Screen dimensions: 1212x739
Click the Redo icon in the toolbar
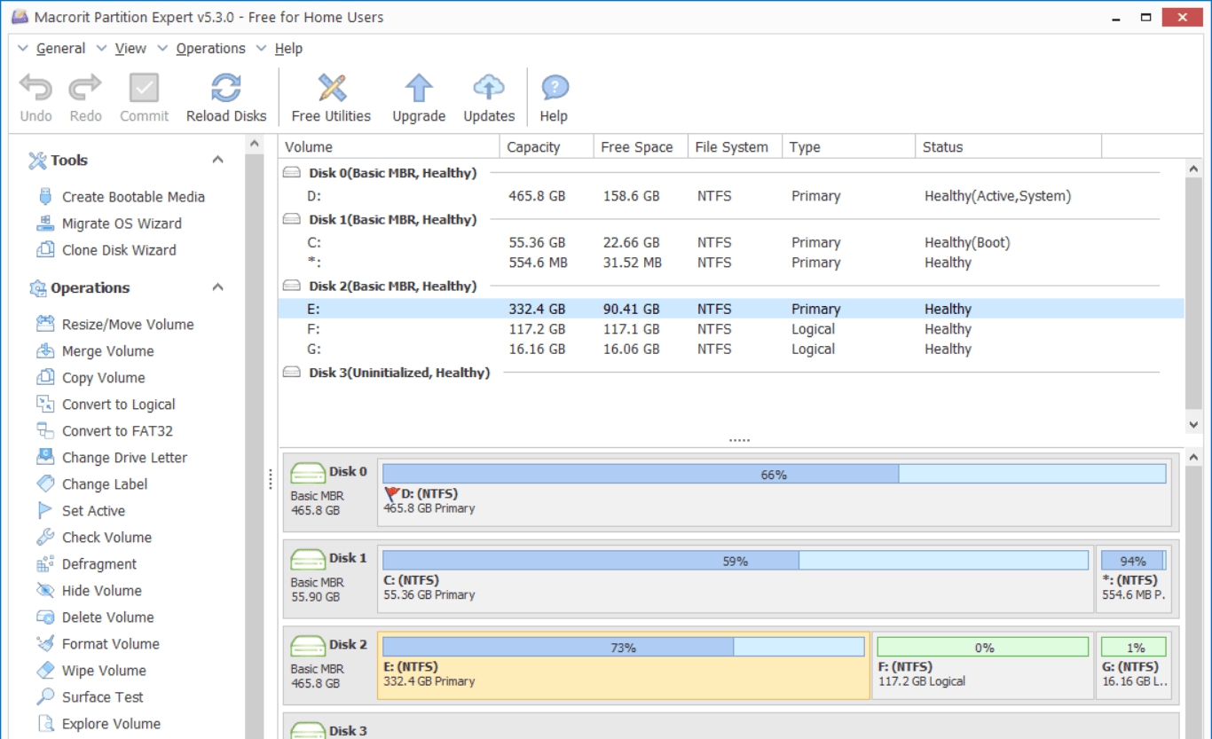coord(84,89)
